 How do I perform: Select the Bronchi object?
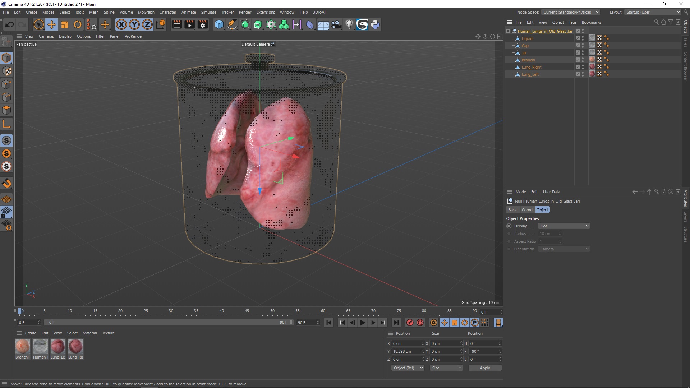click(528, 60)
